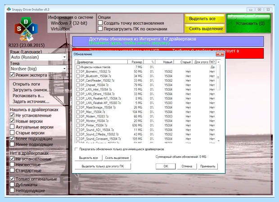Click yellow Снять выделение button in main window
Image resolution: width=279 pixels, height=202 pixels.
[x=205, y=28]
